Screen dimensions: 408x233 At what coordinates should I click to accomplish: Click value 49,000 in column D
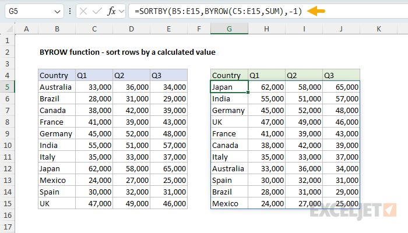coord(131,204)
